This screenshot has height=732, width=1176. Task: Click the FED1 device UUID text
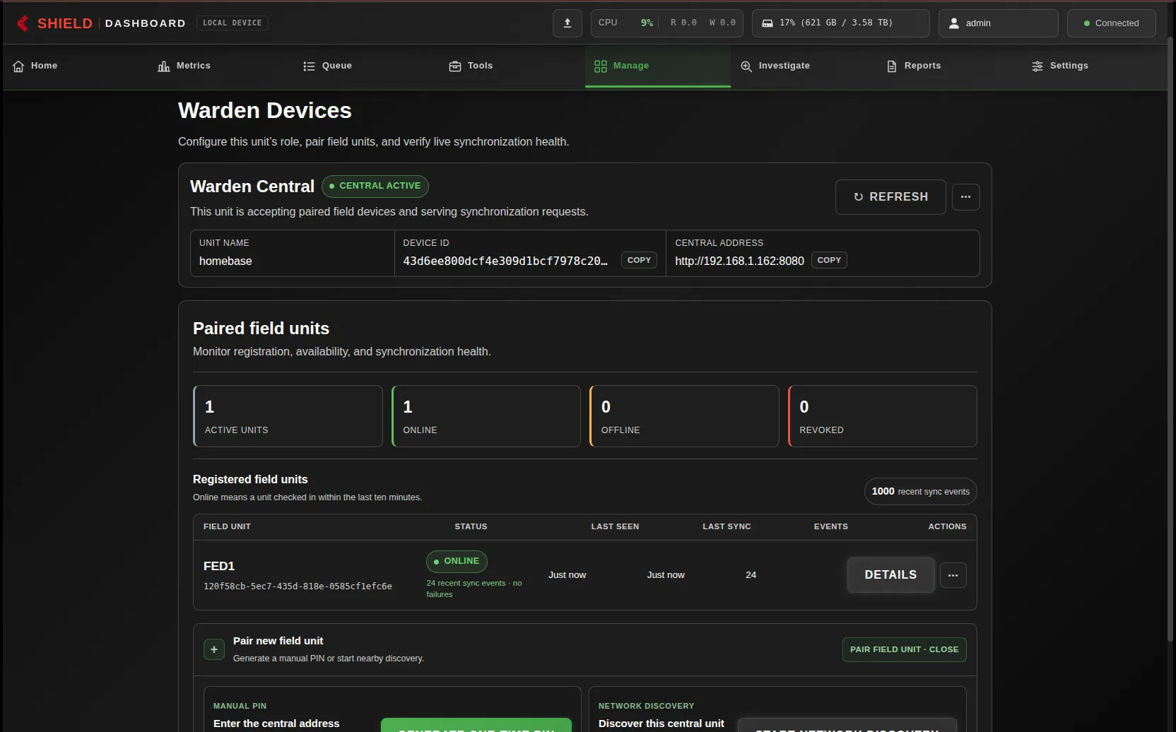[x=298, y=586]
